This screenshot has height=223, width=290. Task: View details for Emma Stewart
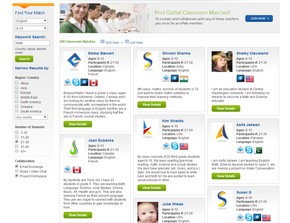(78, 124)
